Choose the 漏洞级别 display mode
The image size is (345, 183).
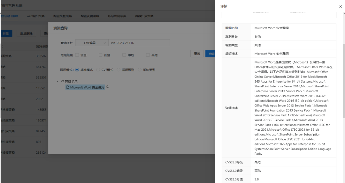pos(119,70)
